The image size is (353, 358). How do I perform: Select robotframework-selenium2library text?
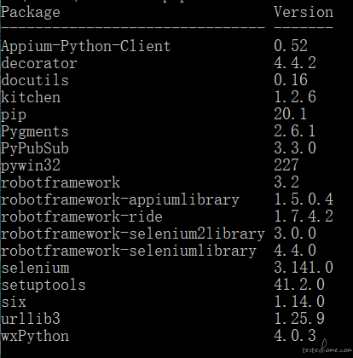[132, 234]
